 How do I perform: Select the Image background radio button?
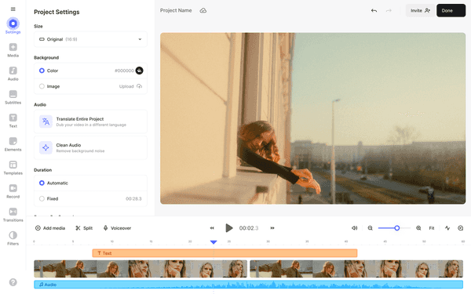42,86
